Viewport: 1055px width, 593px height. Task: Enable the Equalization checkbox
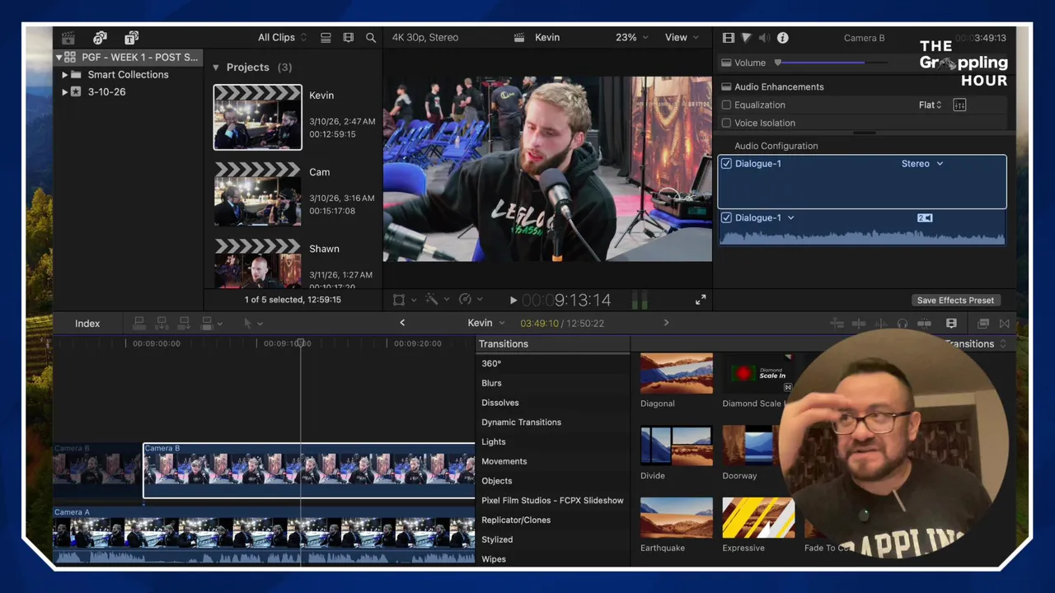point(726,105)
